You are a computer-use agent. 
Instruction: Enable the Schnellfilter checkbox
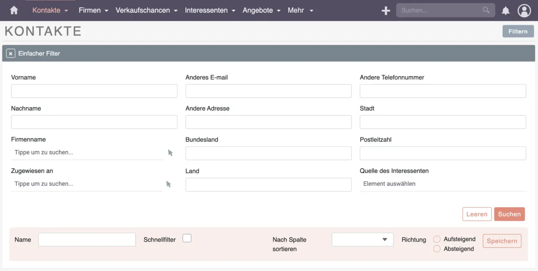click(x=187, y=238)
